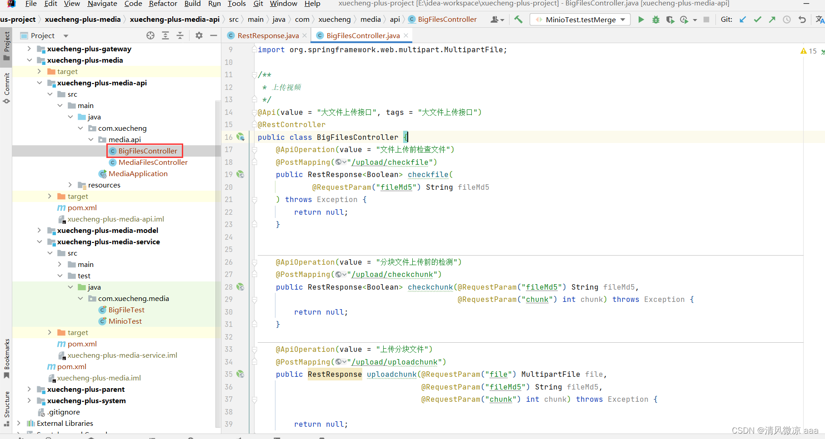The image size is (825, 439).
Task: Open the Tools menu
Action: (x=237, y=4)
